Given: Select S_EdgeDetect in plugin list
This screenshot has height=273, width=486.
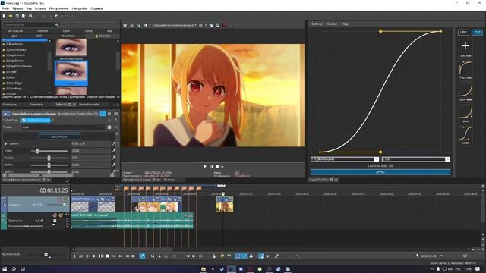Looking at the screenshot, I should [14, 61].
